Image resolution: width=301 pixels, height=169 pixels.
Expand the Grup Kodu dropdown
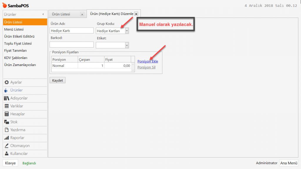[127, 31]
